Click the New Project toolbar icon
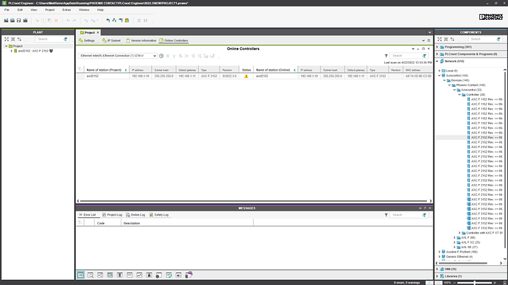The image size is (508, 285). click(x=6, y=21)
